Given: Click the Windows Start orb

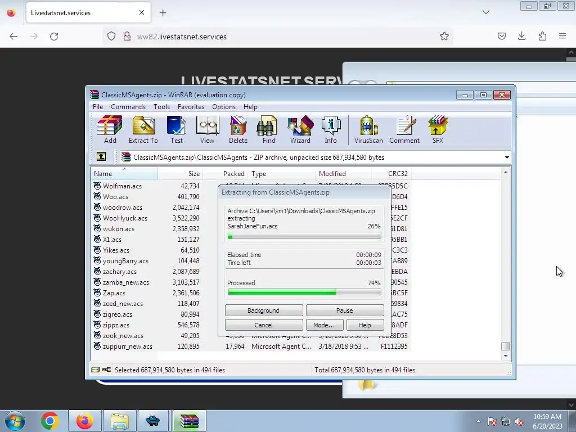Looking at the screenshot, I should pyautogui.click(x=15, y=421).
